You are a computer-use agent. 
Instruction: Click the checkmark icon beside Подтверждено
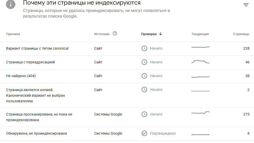click(x=144, y=133)
